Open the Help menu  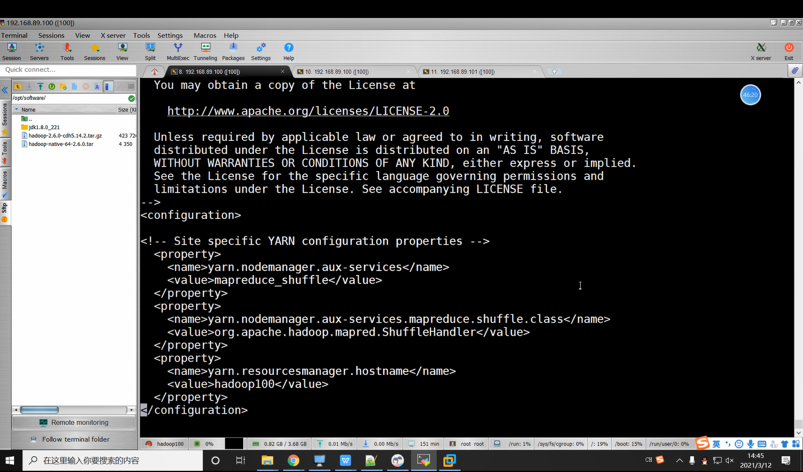click(x=231, y=35)
